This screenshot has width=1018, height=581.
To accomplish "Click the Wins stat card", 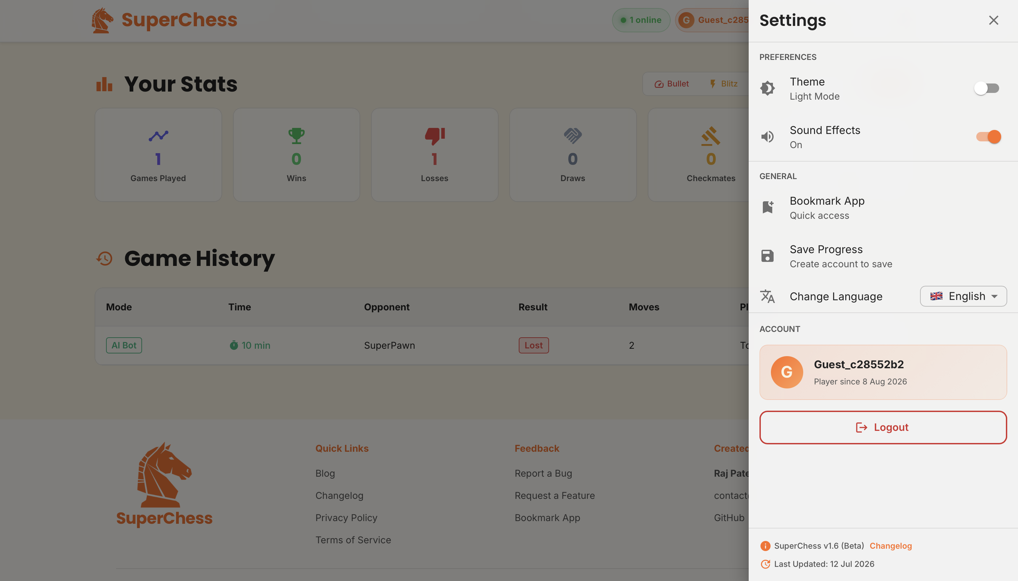I will pos(297,155).
